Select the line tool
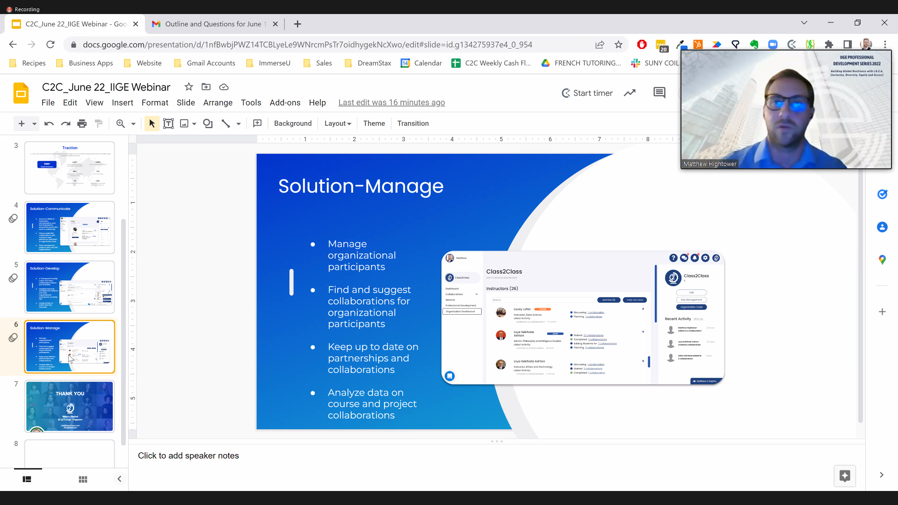The image size is (898, 505). click(226, 123)
